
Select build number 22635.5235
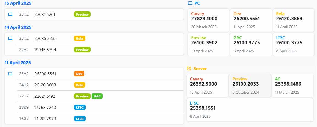[45, 38]
